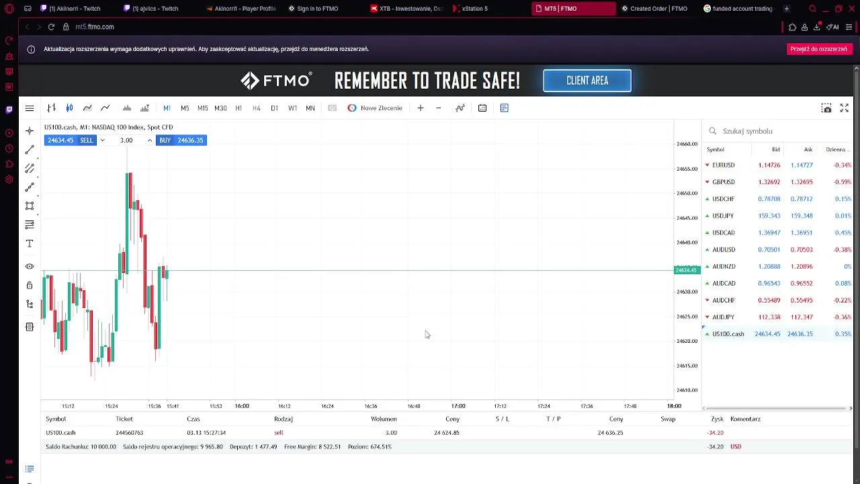Select MN timeframe
Viewport: 860px width, 484px height.
click(x=310, y=108)
